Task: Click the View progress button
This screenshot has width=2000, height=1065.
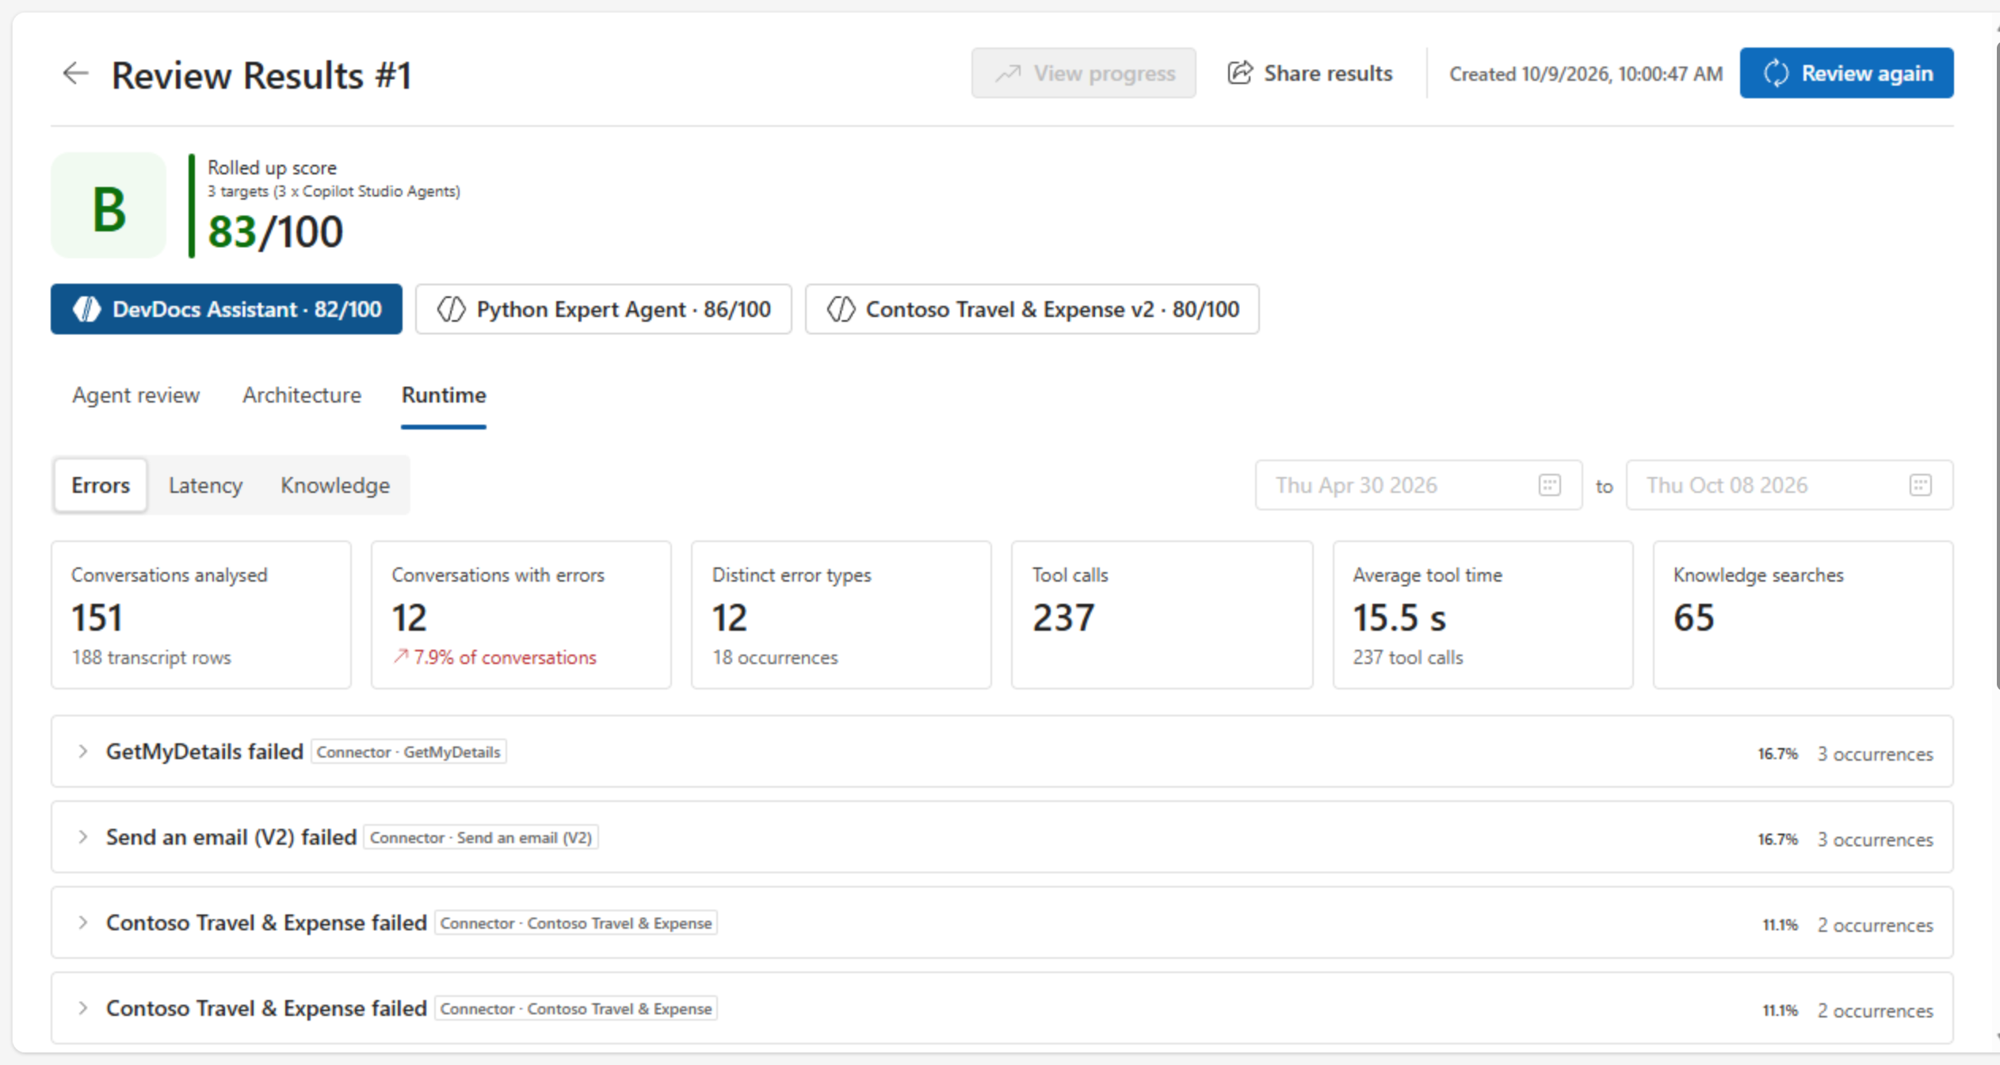Action: pos(1083,73)
